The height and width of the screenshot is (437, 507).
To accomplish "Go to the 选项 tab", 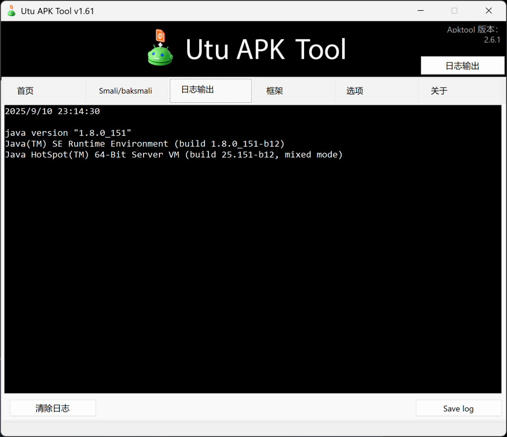I will coord(377,90).
